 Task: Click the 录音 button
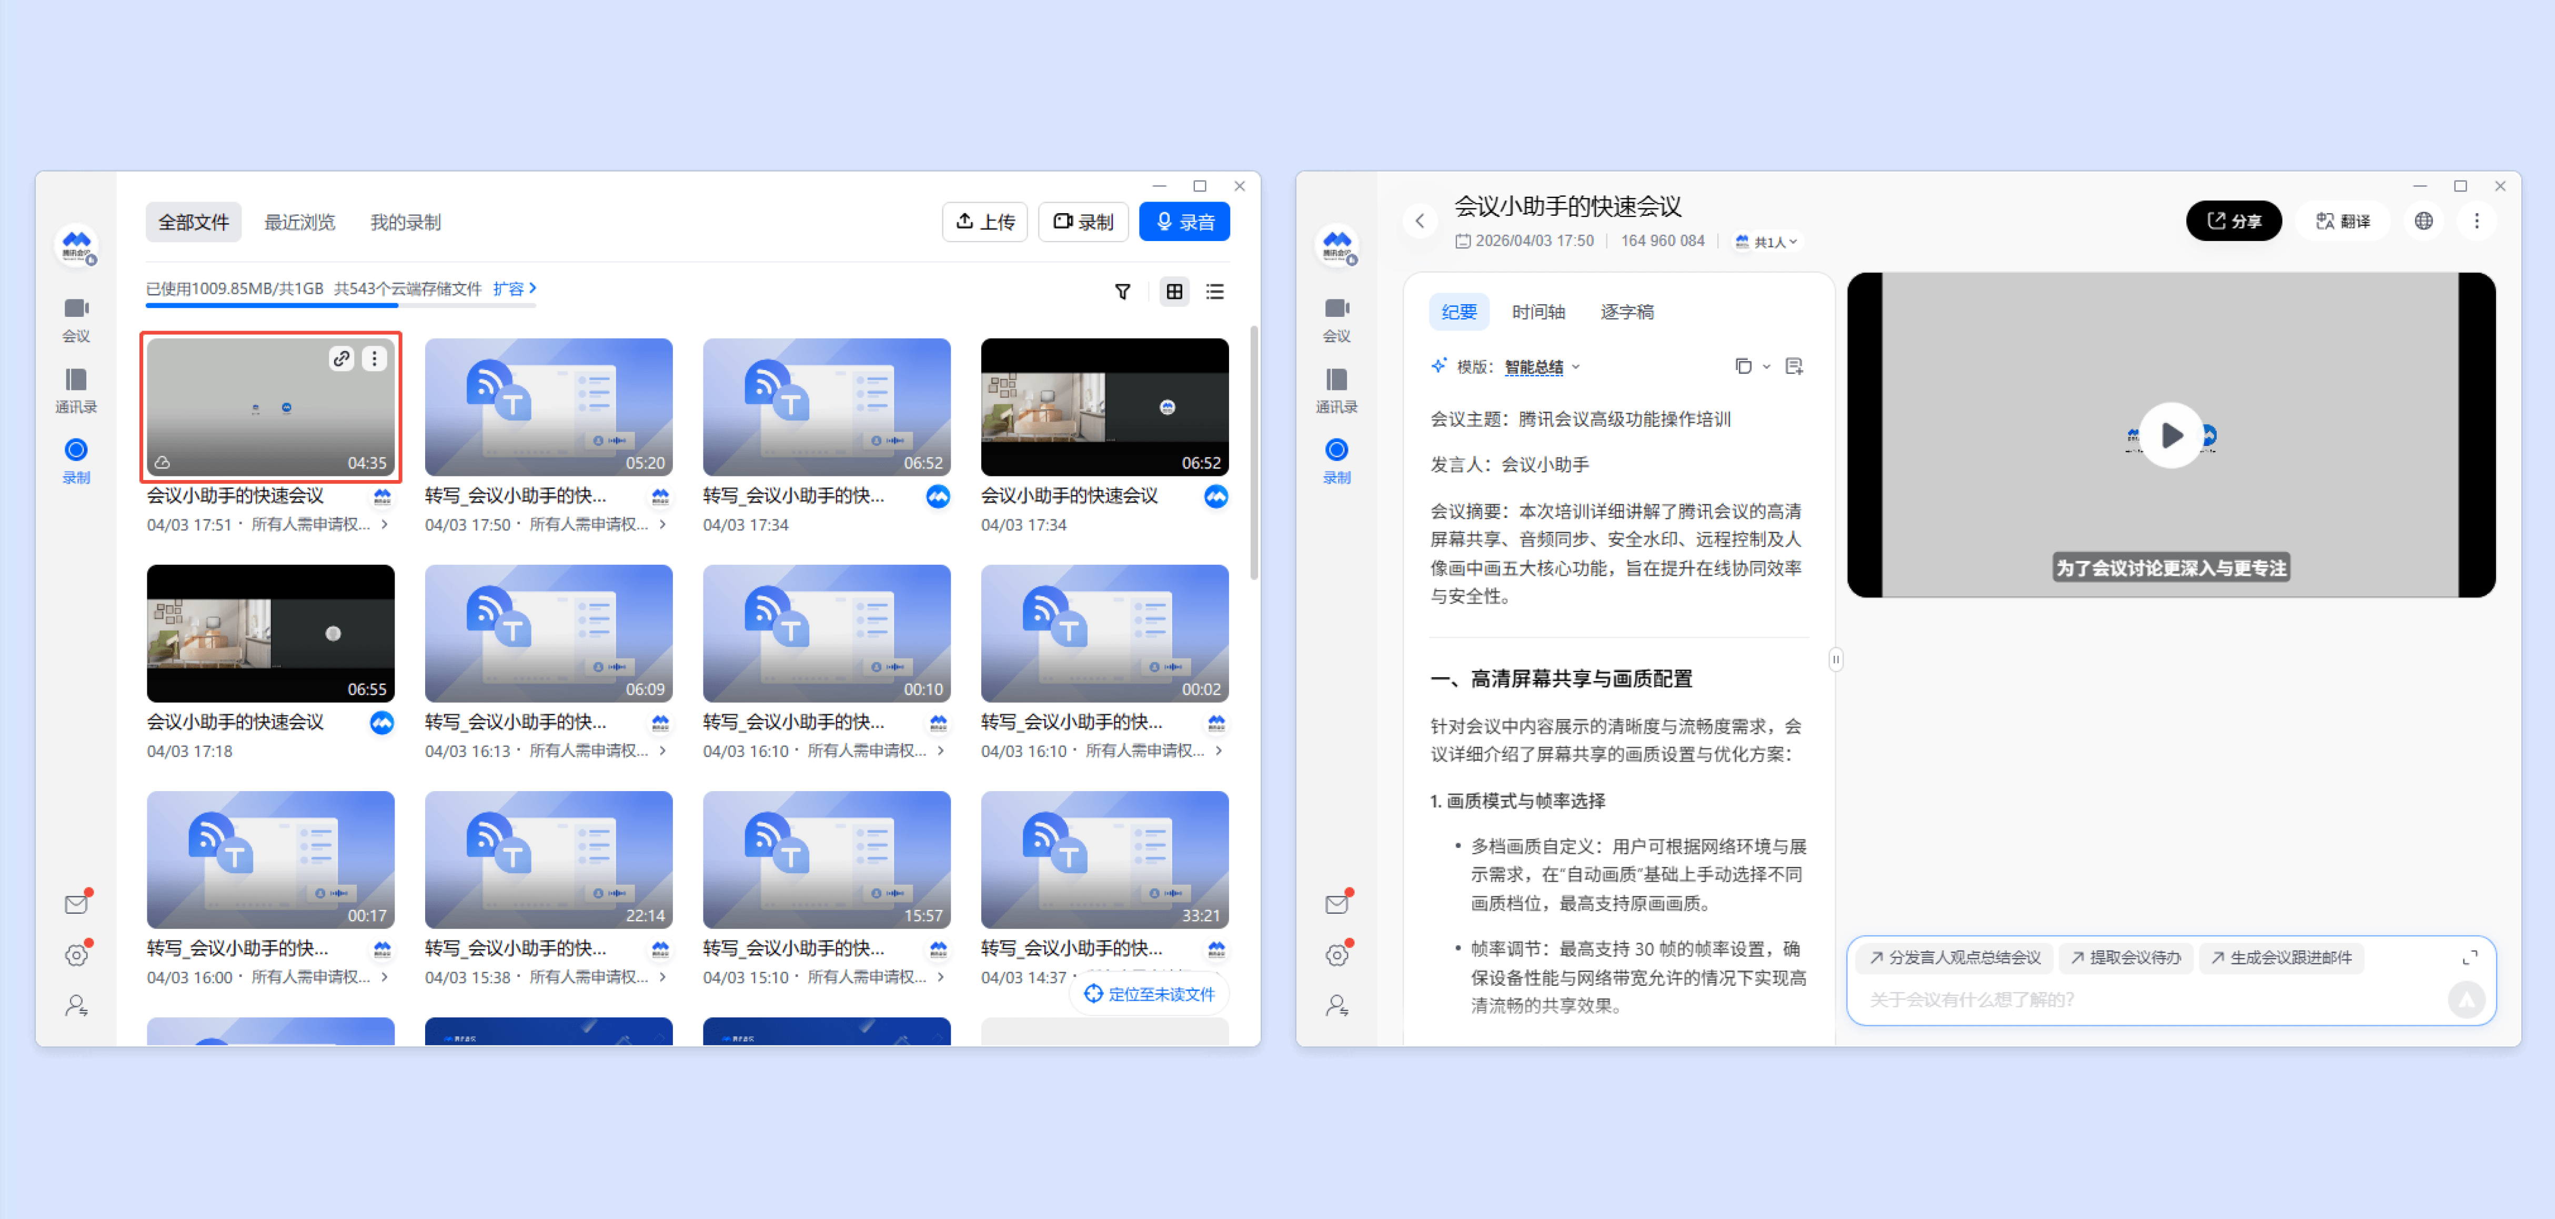tap(1184, 222)
